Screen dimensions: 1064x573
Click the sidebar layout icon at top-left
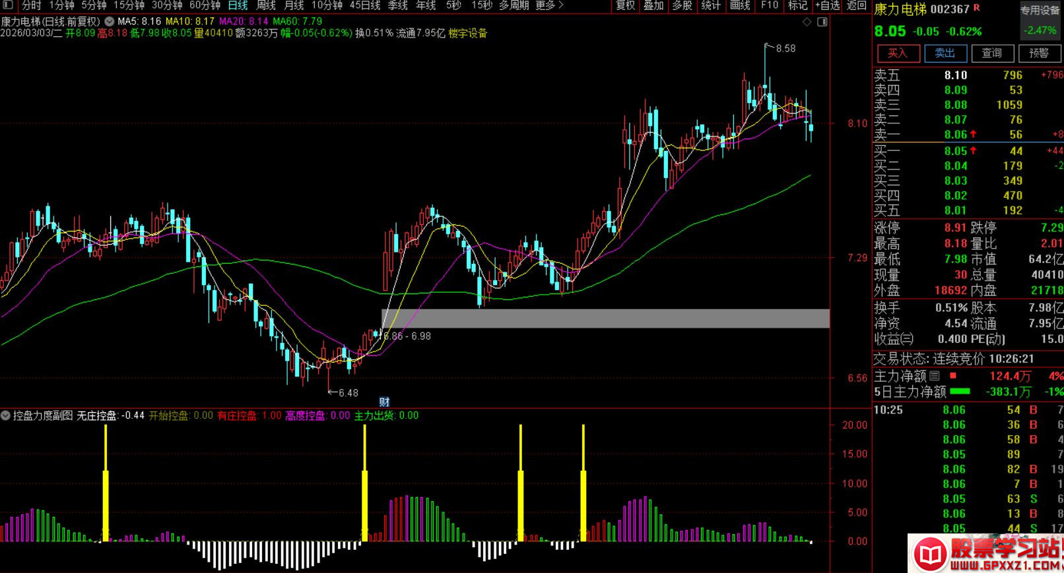8,5
